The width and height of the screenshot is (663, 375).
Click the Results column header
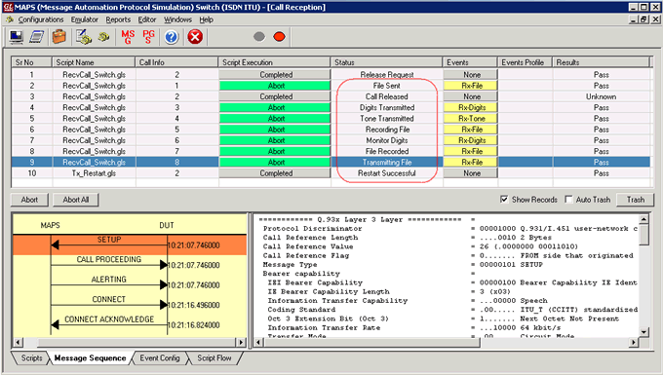click(x=601, y=62)
